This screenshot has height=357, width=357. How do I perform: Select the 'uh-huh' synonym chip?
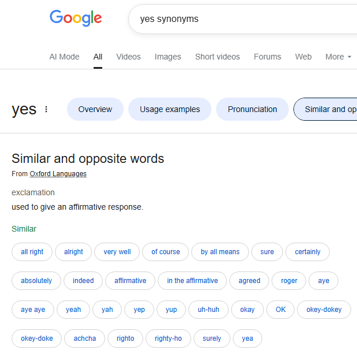point(209,310)
